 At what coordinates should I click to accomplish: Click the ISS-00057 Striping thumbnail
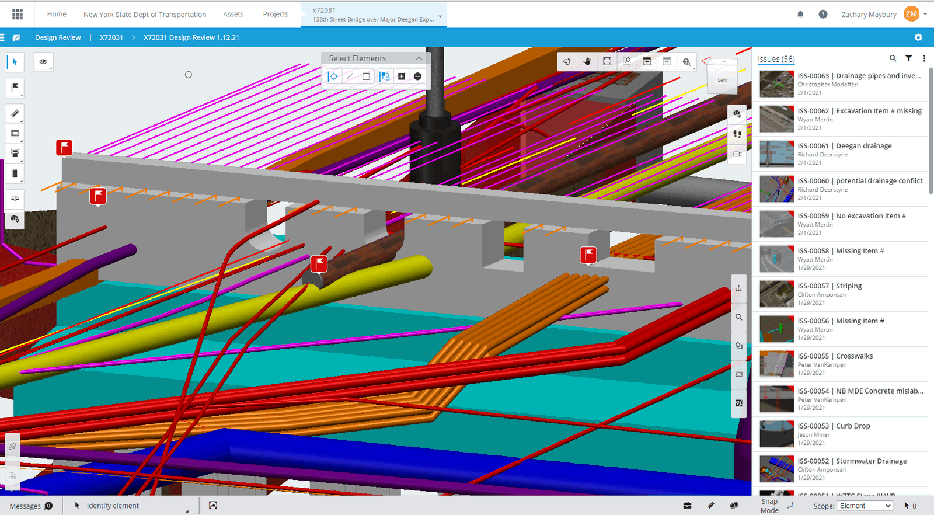(x=776, y=294)
